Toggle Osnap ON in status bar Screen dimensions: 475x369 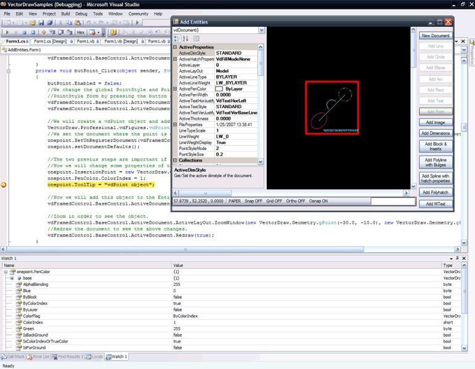(x=319, y=201)
